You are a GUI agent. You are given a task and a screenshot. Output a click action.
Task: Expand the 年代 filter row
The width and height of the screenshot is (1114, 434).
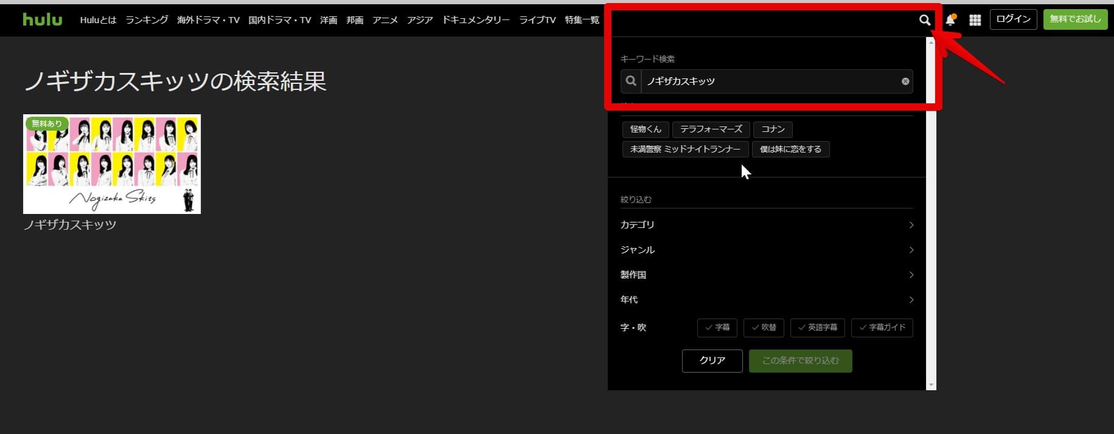pos(767,300)
